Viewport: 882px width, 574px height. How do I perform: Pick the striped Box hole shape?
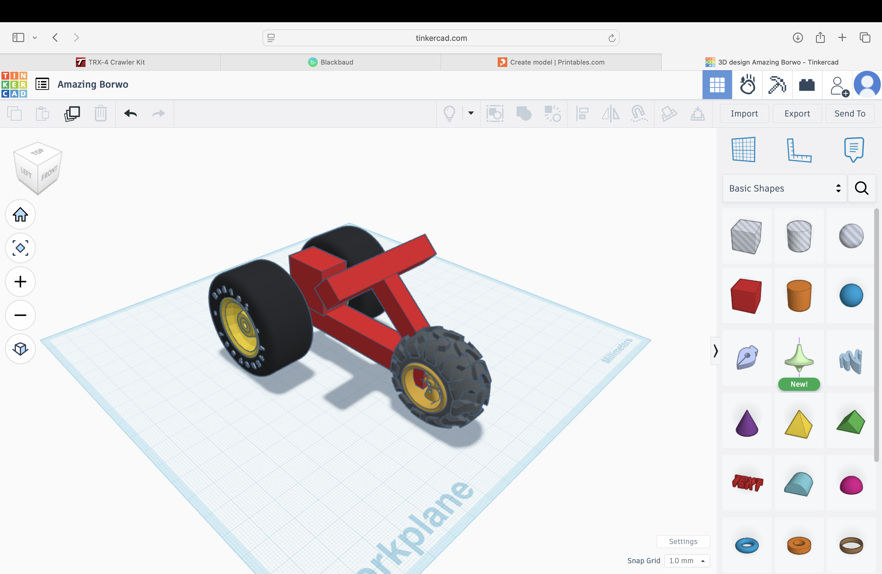pos(746,236)
